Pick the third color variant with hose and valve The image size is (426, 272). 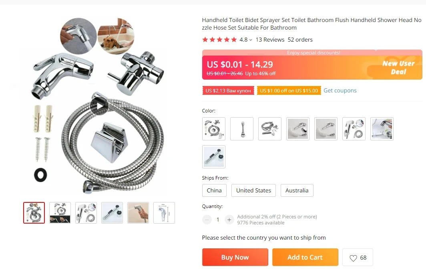click(x=270, y=129)
